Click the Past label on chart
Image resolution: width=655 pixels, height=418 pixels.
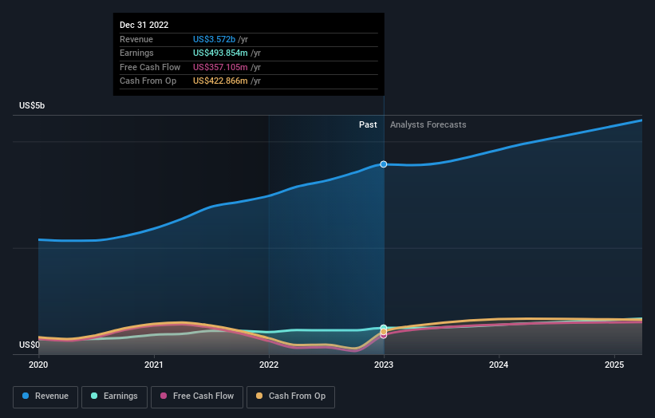coord(368,125)
